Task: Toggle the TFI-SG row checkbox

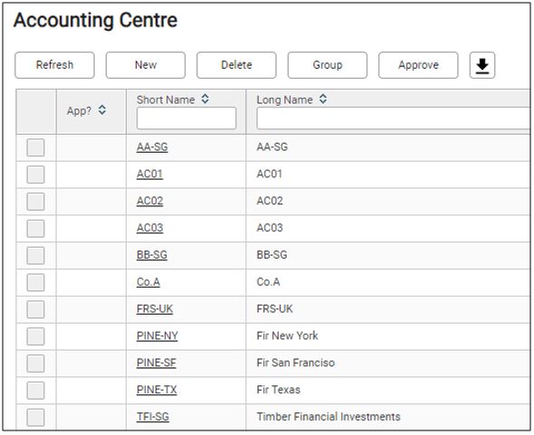Action: click(x=36, y=417)
